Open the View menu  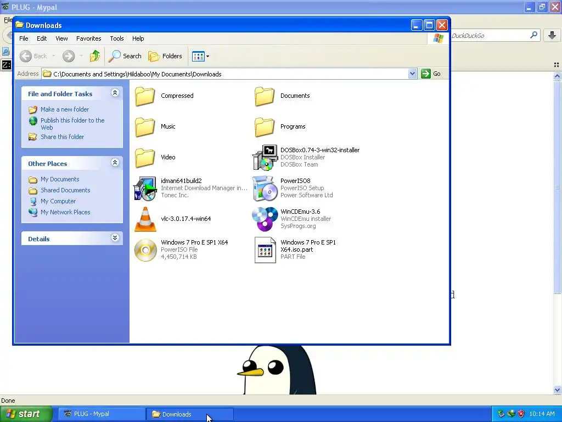(x=61, y=38)
